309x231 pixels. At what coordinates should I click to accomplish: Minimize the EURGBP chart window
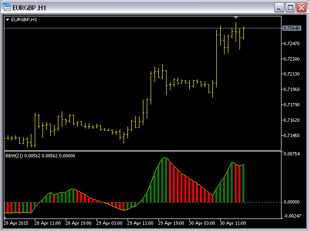279,7
